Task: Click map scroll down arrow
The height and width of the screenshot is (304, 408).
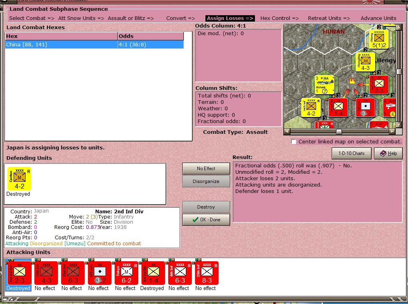Action: click(x=399, y=125)
